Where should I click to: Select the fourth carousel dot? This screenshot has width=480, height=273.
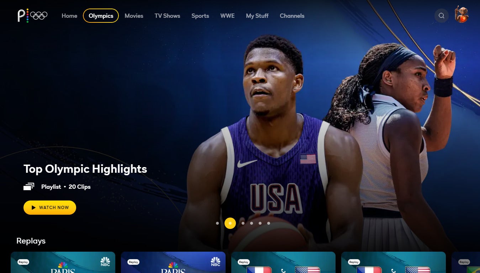tap(252, 223)
